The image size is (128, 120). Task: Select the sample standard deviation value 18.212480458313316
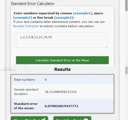click(x=61, y=92)
